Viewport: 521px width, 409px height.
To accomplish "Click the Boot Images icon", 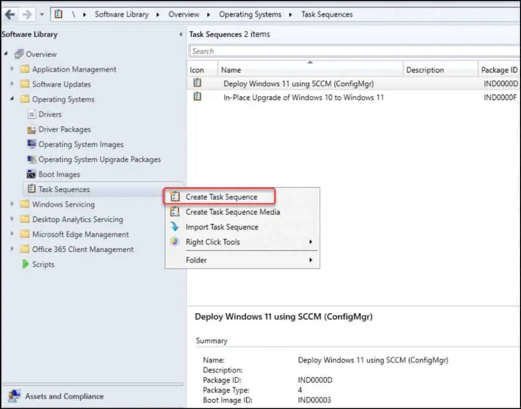I will tap(32, 174).
